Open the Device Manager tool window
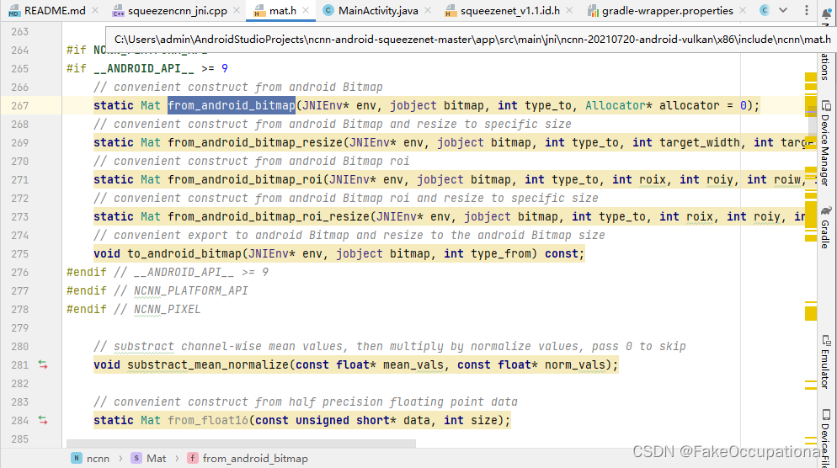 826,143
